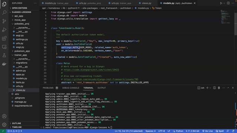Add a new terminal with plus icon
The width and height of the screenshot is (237, 133).
(x=207, y=88)
